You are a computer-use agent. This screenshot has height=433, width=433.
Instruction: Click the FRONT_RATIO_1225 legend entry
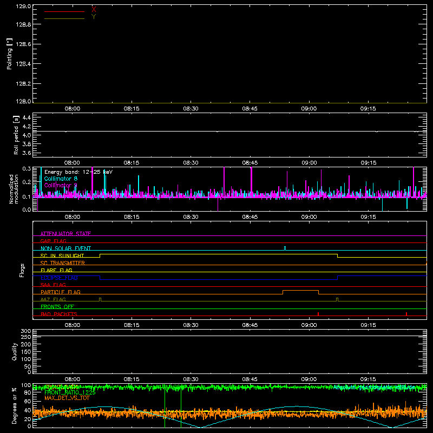coord(70,392)
